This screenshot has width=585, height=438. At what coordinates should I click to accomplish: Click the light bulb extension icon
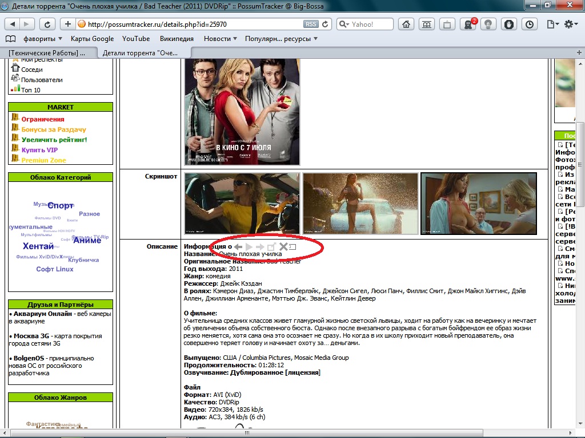[488, 24]
